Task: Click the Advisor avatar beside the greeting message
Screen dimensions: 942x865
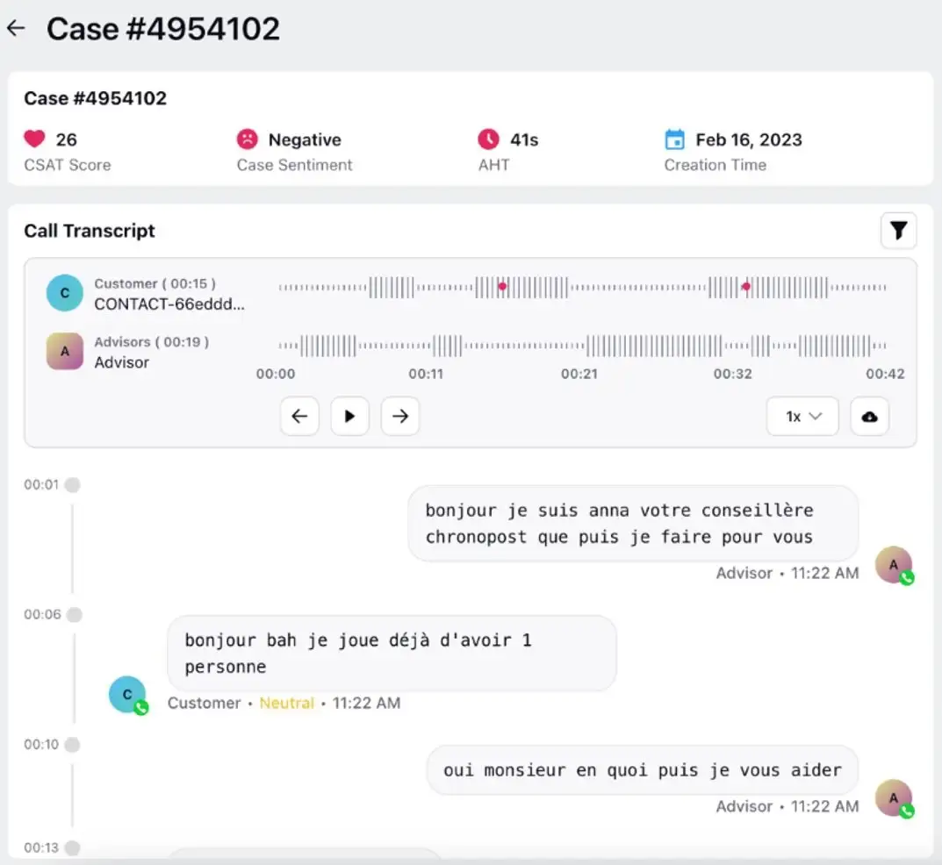Action: click(893, 565)
